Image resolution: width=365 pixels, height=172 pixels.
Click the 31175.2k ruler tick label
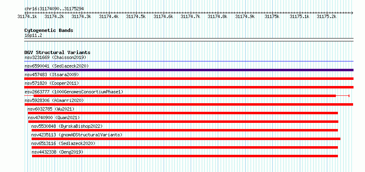tap(326, 16)
